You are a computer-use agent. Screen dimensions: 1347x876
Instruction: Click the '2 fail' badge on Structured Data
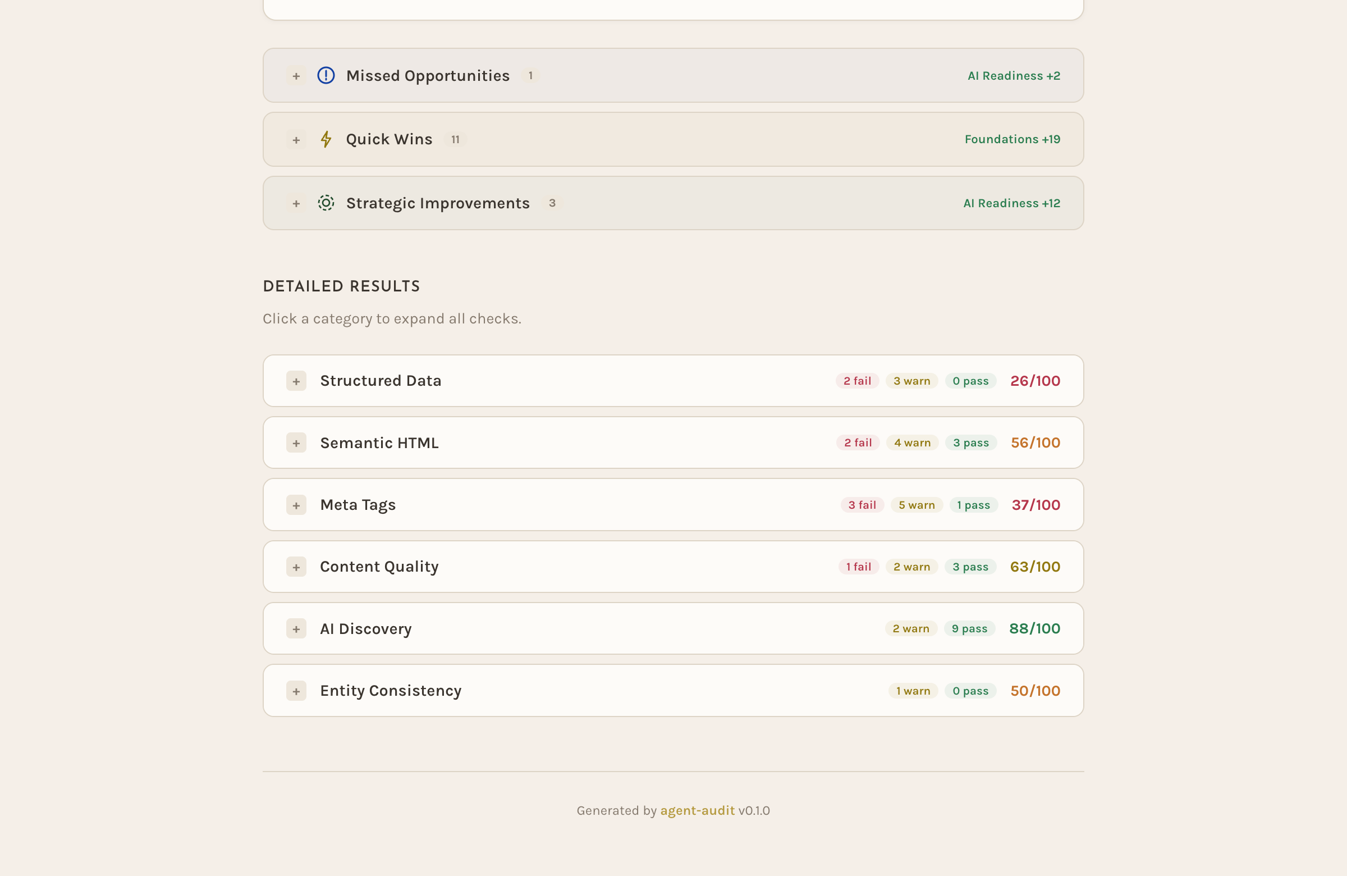[856, 381]
